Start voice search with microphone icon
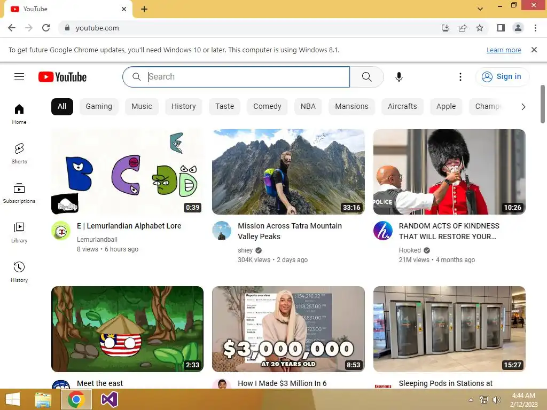Screen dimensions: 547x410 [399, 77]
